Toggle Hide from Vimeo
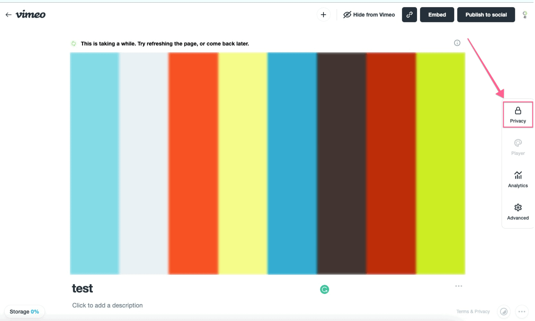The image size is (535, 321). (369, 15)
